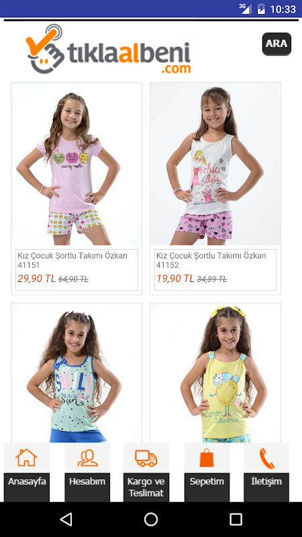Tap the ARA search button
302x537 pixels.
click(276, 44)
